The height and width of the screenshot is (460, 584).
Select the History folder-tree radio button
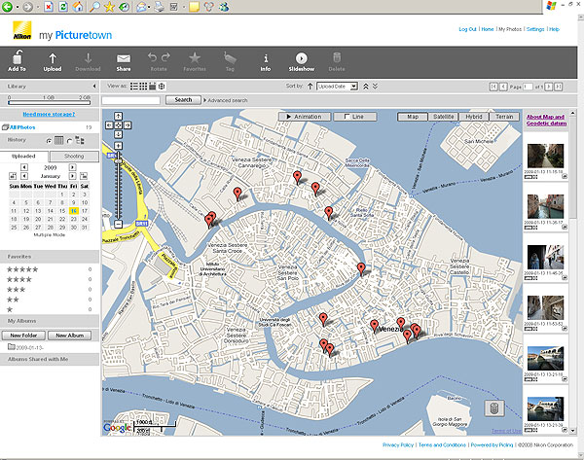point(70,141)
